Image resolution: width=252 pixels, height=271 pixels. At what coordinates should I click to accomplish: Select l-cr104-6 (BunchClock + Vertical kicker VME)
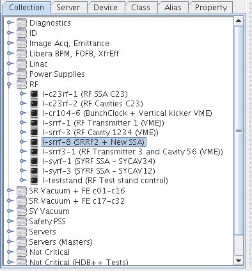127,113
